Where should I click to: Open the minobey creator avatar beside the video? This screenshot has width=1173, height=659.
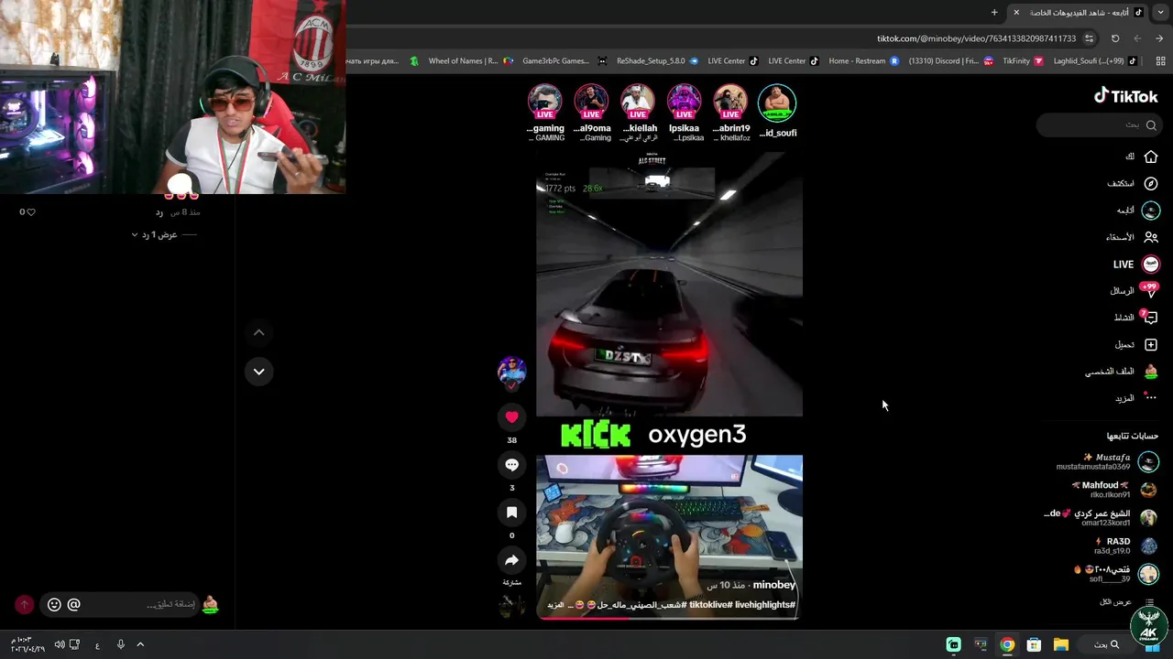coord(511,371)
